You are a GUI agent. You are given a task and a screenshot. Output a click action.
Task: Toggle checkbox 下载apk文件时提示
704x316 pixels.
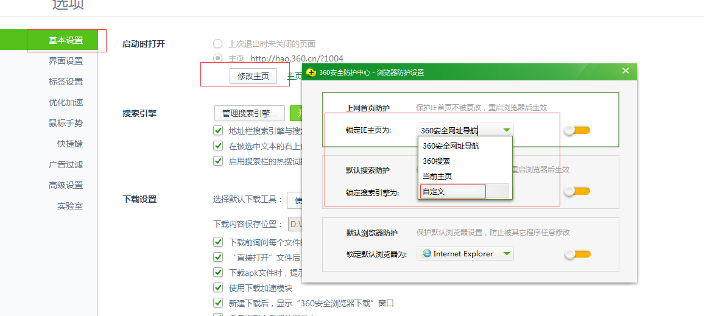pyautogui.click(x=218, y=272)
